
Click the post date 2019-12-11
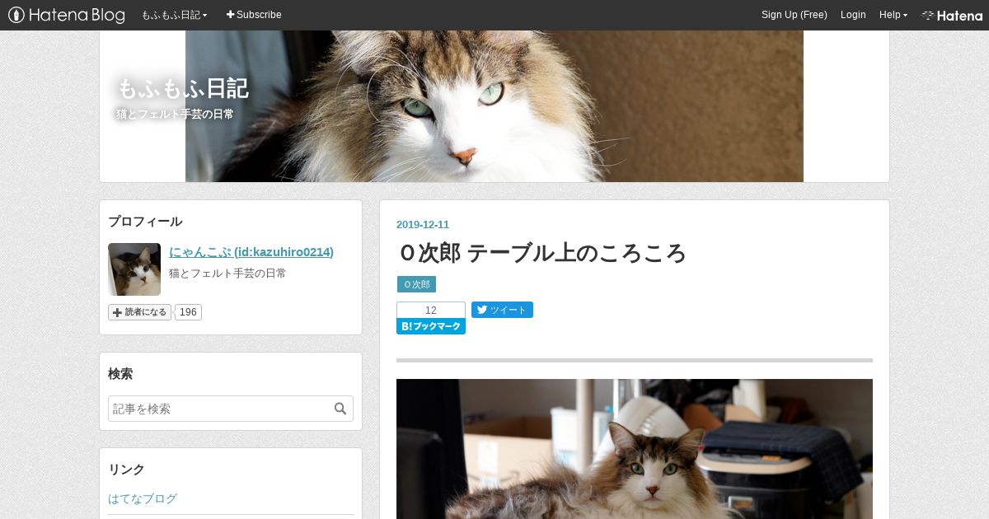(x=423, y=225)
